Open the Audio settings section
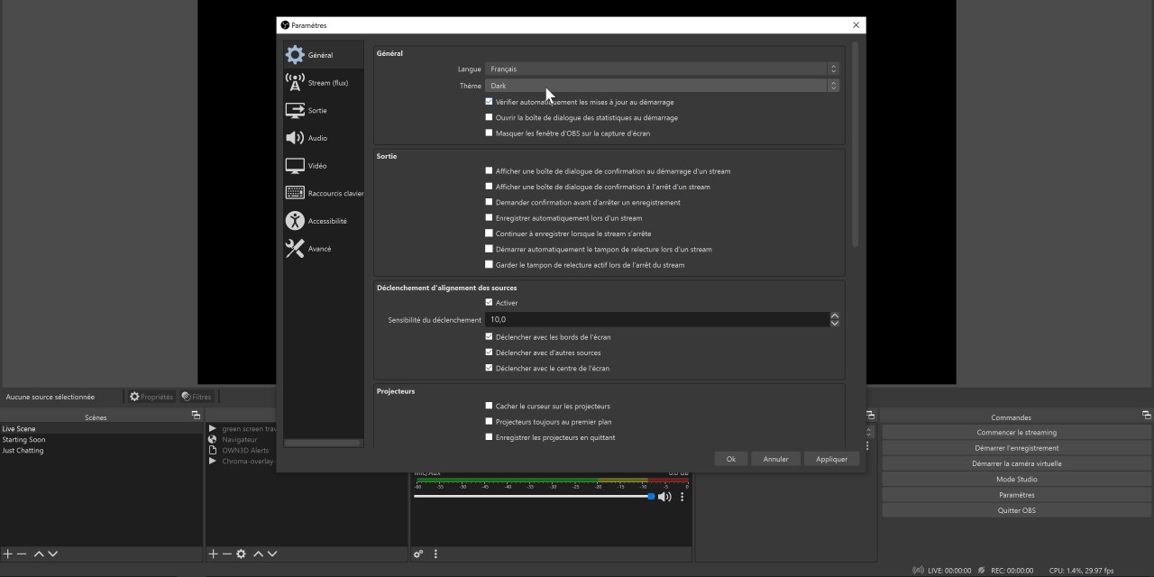1154x577 pixels. pyautogui.click(x=316, y=138)
